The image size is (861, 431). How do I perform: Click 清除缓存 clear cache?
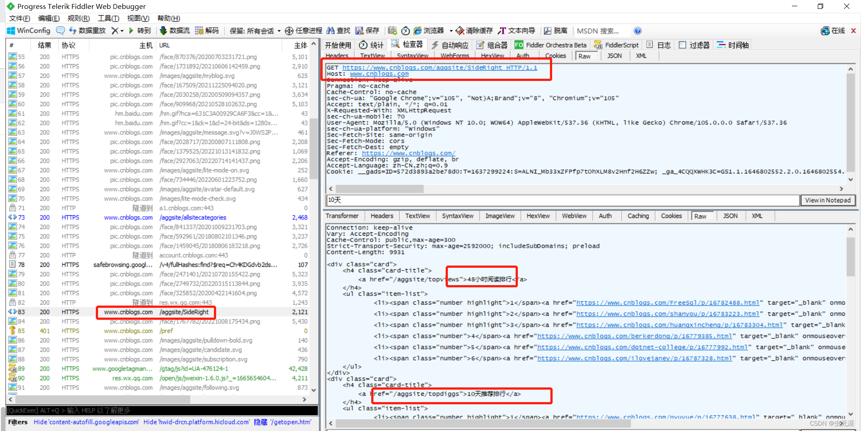click(474, 31)
